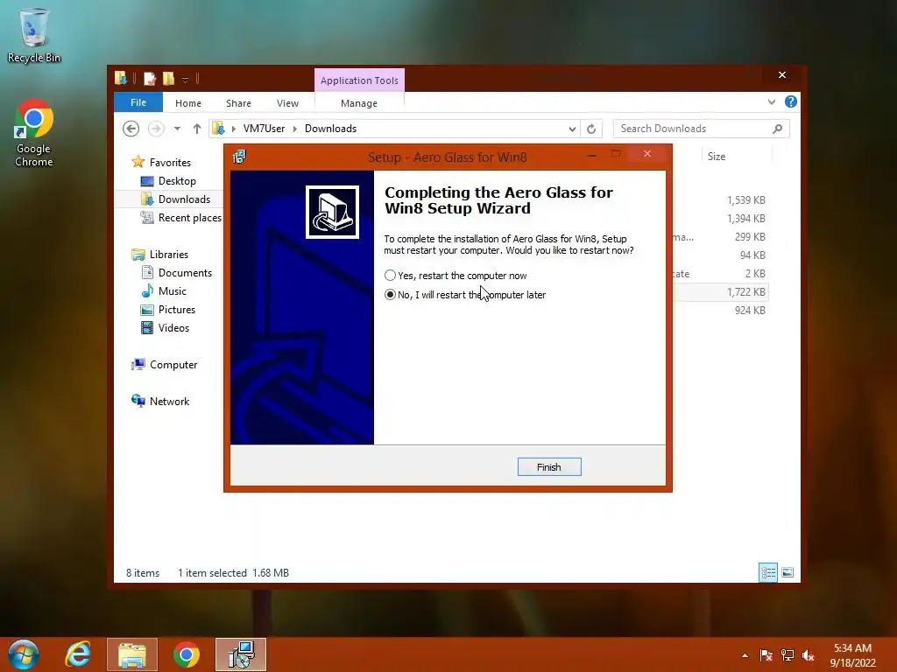Open Pictures library
The image size is (897, 672).
pos(177,310)
